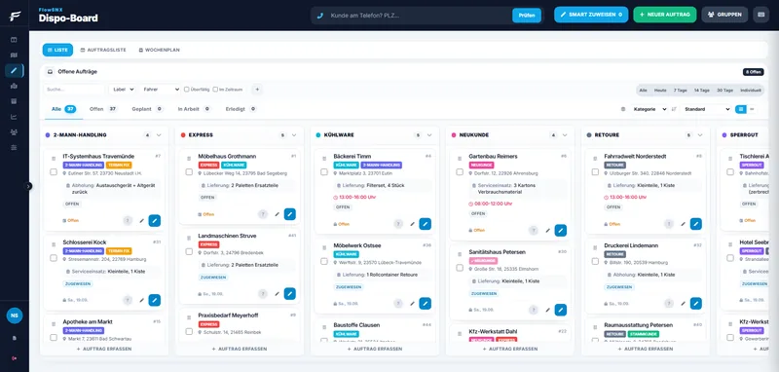Click blue edit button on Gartenbau Reimers card
The height and width of the screenshot is (372, 779).
pyautogui.click(x=561, y=231)
